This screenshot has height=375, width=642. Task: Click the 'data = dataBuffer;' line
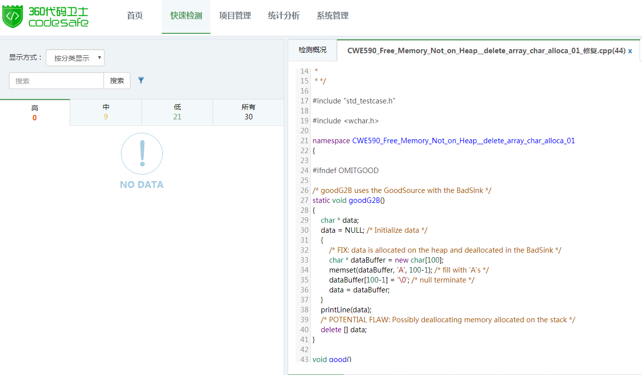359,290
